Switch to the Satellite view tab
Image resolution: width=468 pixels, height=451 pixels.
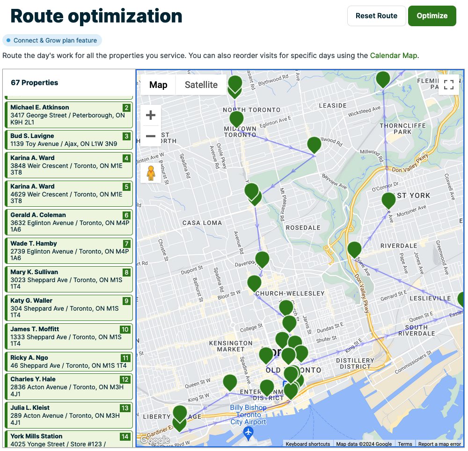pyautogui.click(x=201, y=85)
